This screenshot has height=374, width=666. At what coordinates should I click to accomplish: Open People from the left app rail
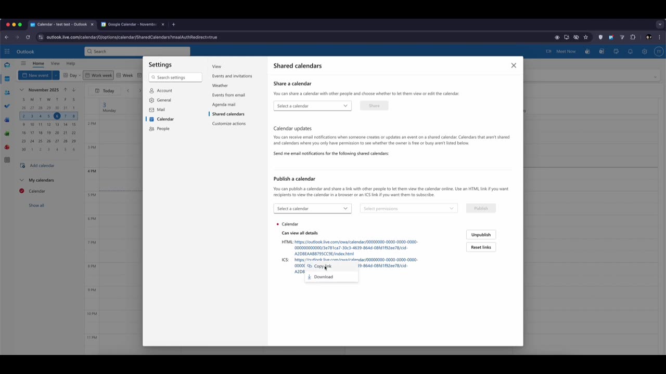[x=7, y=92]
